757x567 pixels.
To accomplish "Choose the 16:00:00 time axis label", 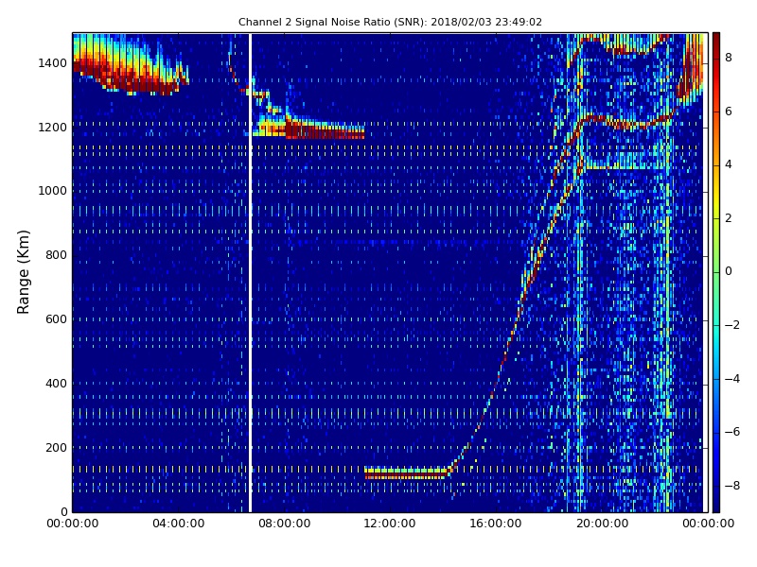I will pos(496,524).
